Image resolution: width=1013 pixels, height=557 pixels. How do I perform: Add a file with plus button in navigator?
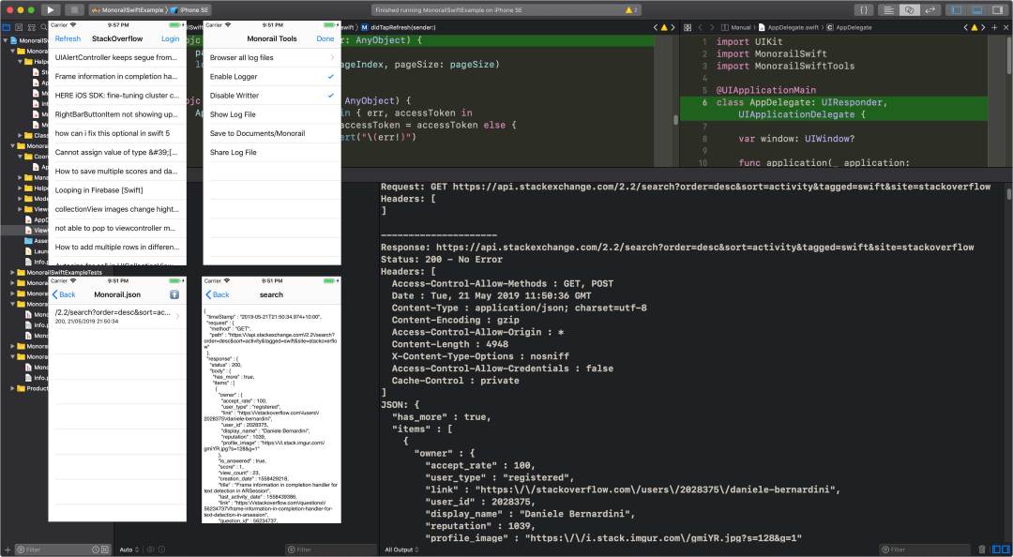click(x=7, y=549)
